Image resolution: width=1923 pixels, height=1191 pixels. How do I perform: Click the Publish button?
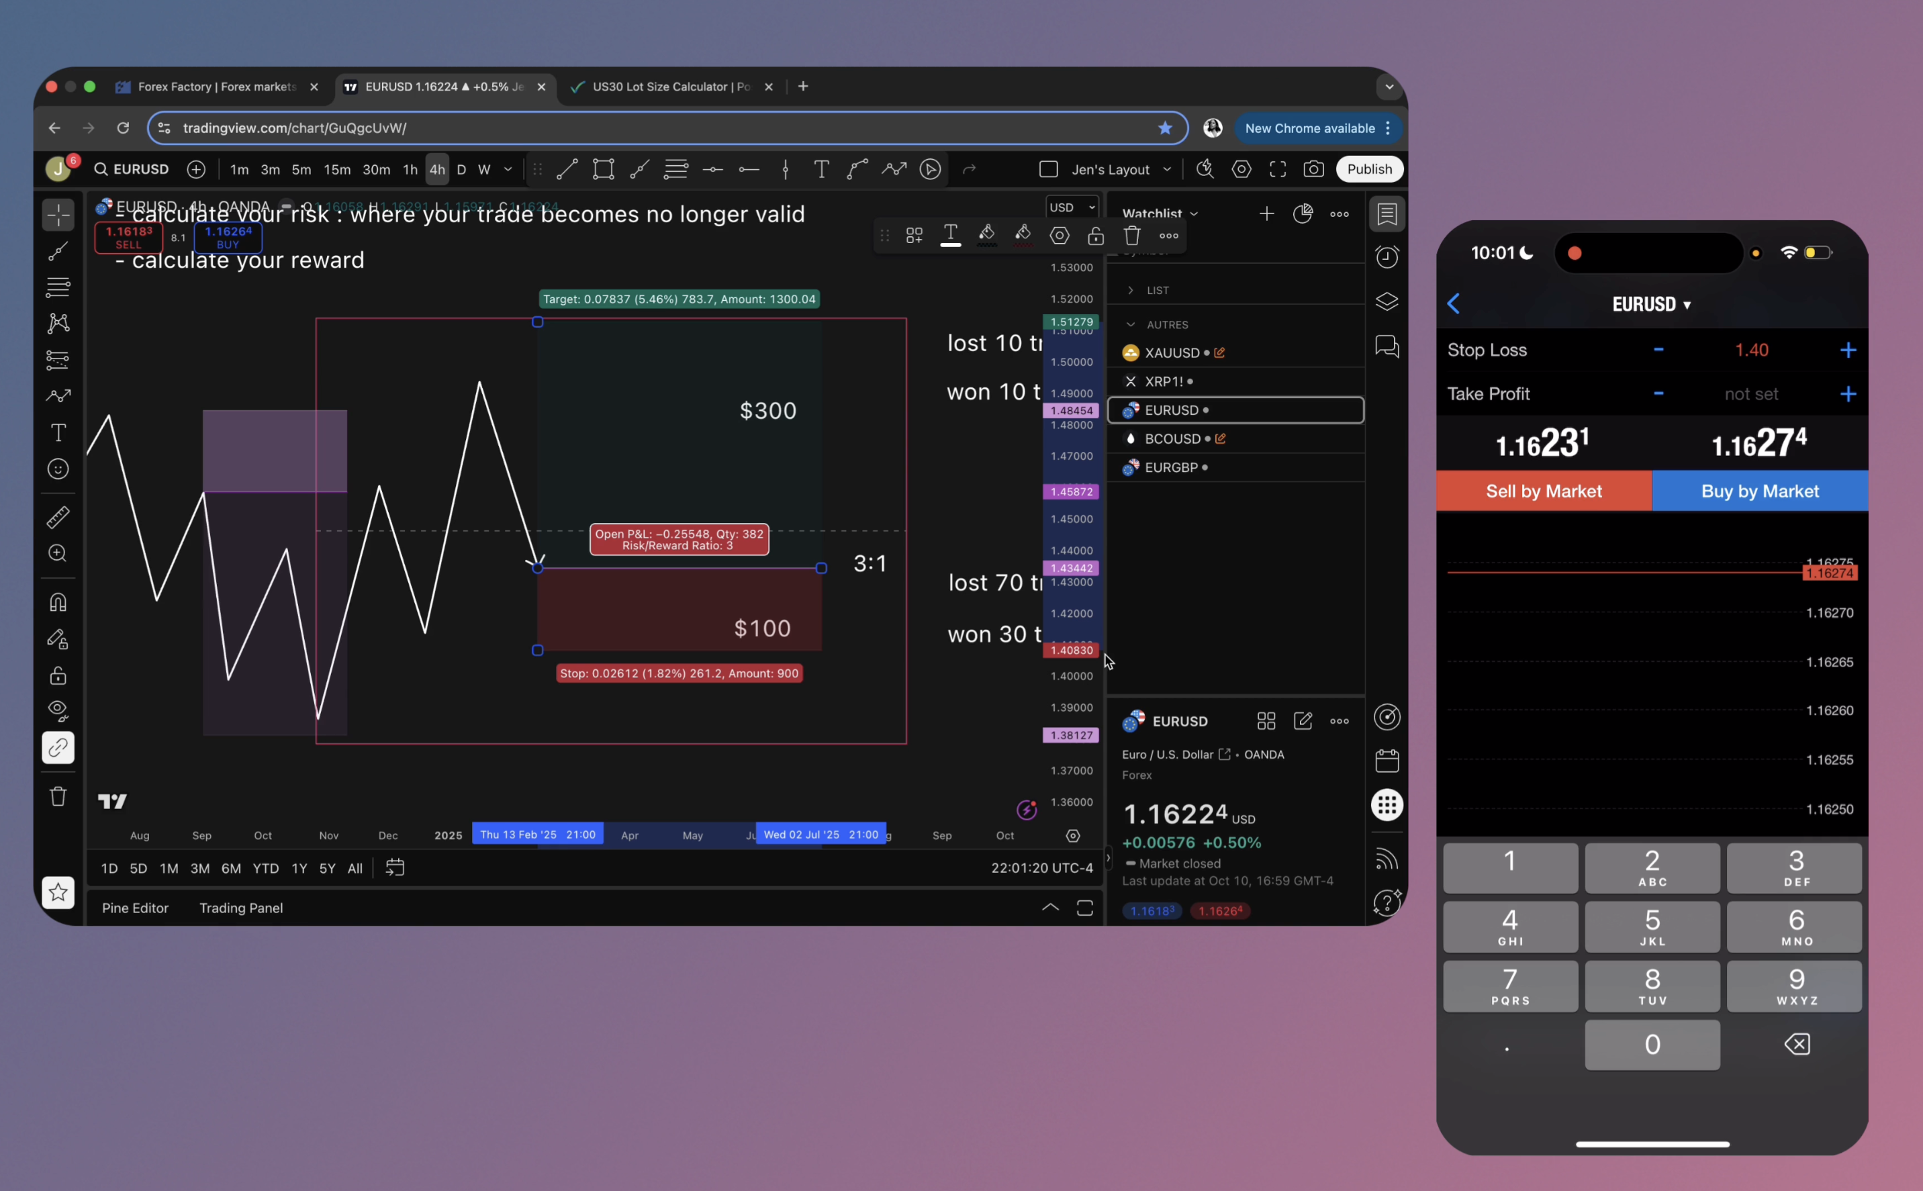tap(1369, 169)
